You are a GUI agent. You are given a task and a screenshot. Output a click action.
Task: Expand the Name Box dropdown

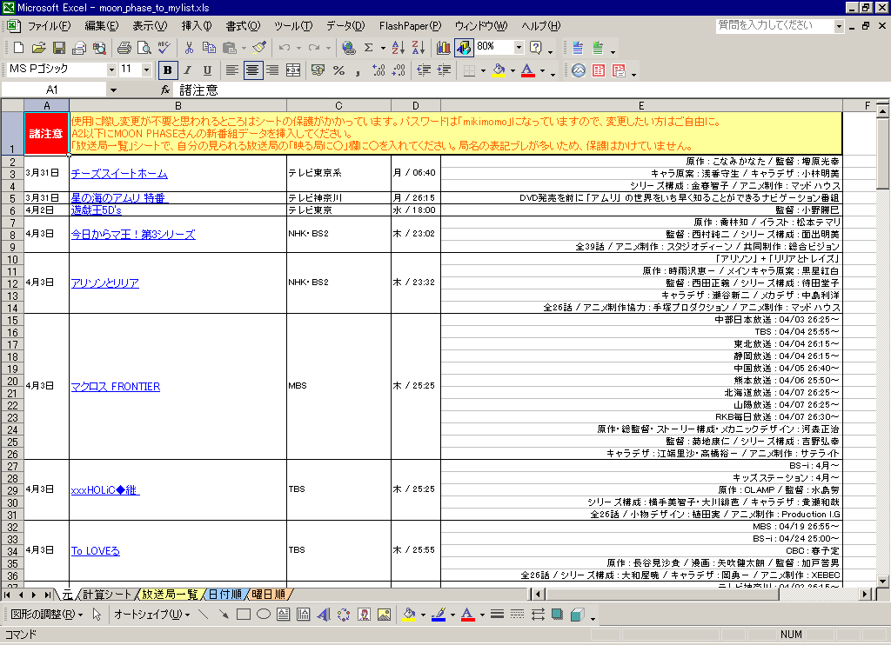click(113, 90)
